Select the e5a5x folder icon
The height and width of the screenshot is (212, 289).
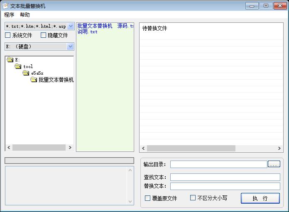coord(26,73)
